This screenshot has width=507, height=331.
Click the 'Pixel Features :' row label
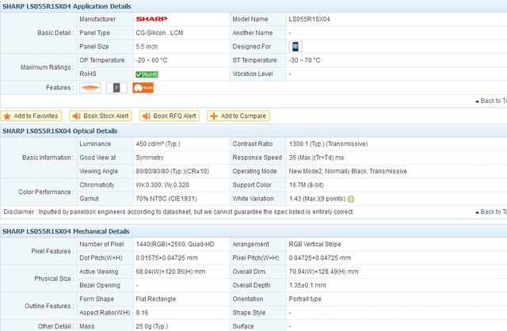53,251
